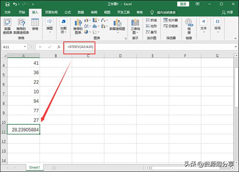The height and width of the screenshot is (172, 239).
Task: Insert a PivotTable from the ribbon
Action: pos(7,26)
